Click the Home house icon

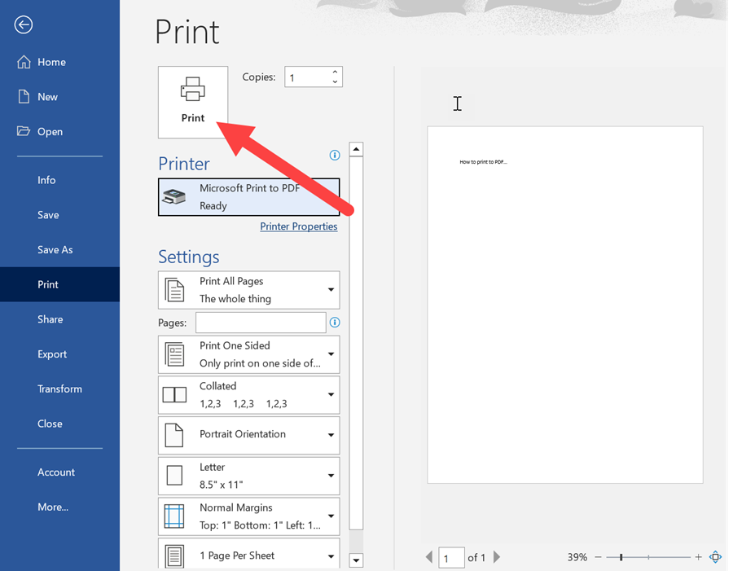click(x=24, y=62)
